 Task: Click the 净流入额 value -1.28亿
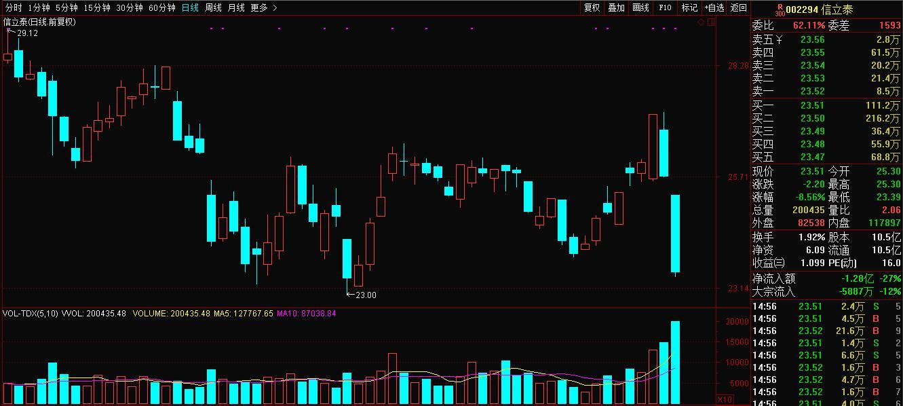click(x=857, y=278)
